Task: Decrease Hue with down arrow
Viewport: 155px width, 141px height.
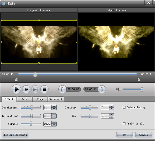Action: pos(111,117)
